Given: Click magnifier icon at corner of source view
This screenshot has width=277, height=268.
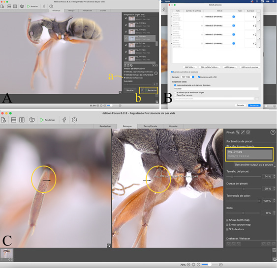Looking at the screenshot, I should 109,245.
